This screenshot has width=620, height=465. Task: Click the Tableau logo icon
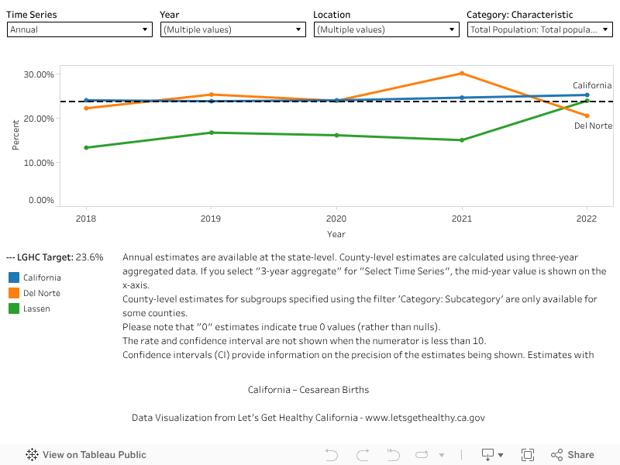(x=33, y=455)
